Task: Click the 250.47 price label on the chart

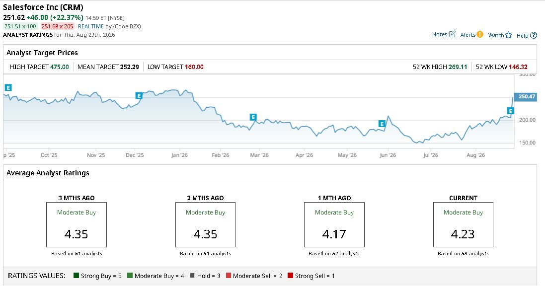Action: point(526,96)
